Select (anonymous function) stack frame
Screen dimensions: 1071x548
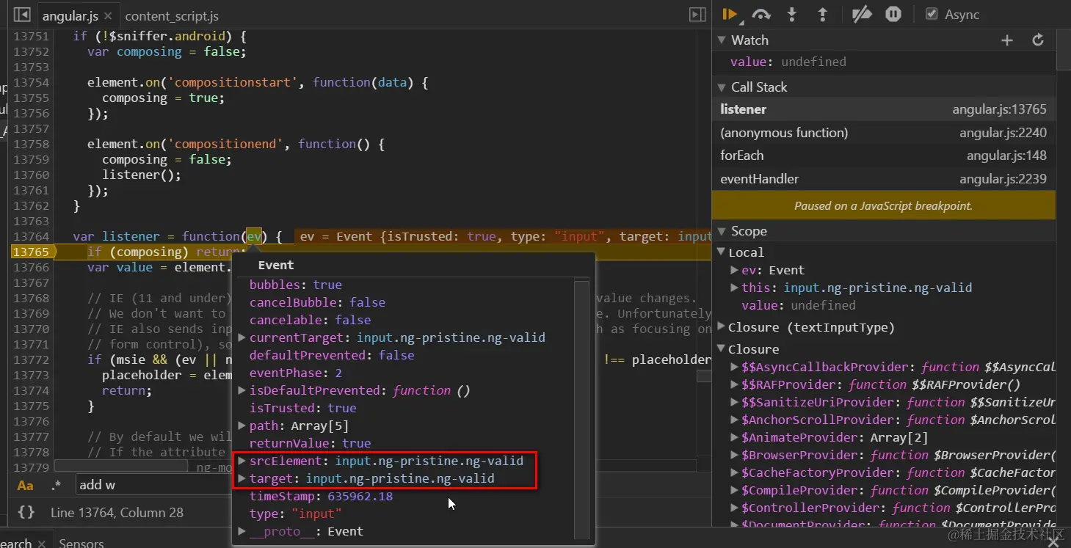pyautogui.click(x=884, y=133)
